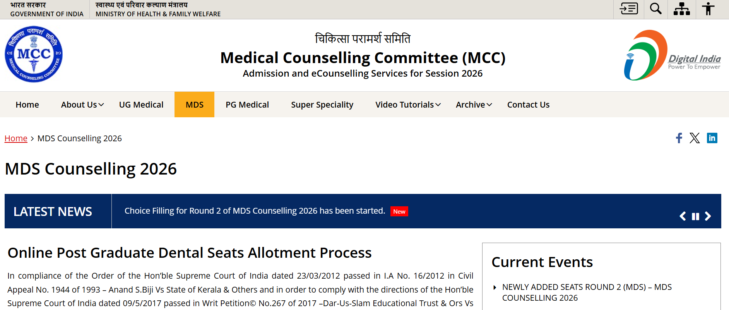
Task: Open Choice Filling Round 2 news item
Action: coord(255,211)
